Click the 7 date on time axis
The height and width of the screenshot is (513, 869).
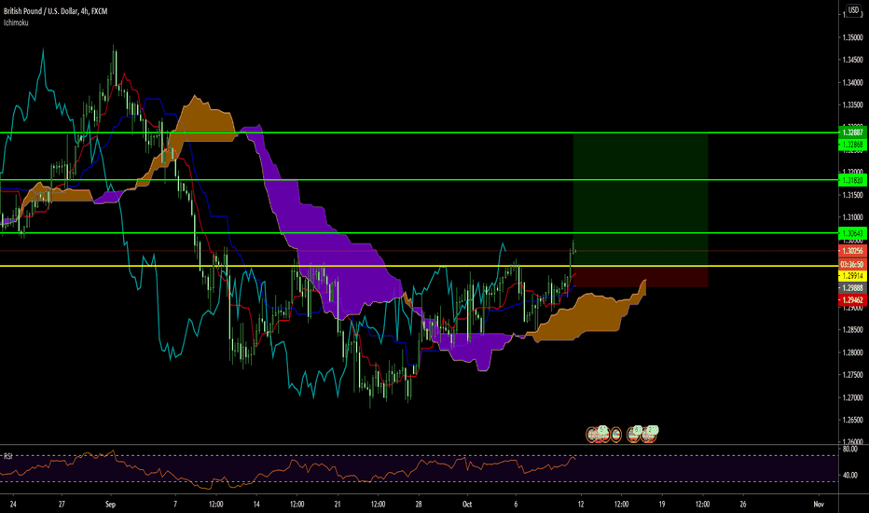click(175, 504)
